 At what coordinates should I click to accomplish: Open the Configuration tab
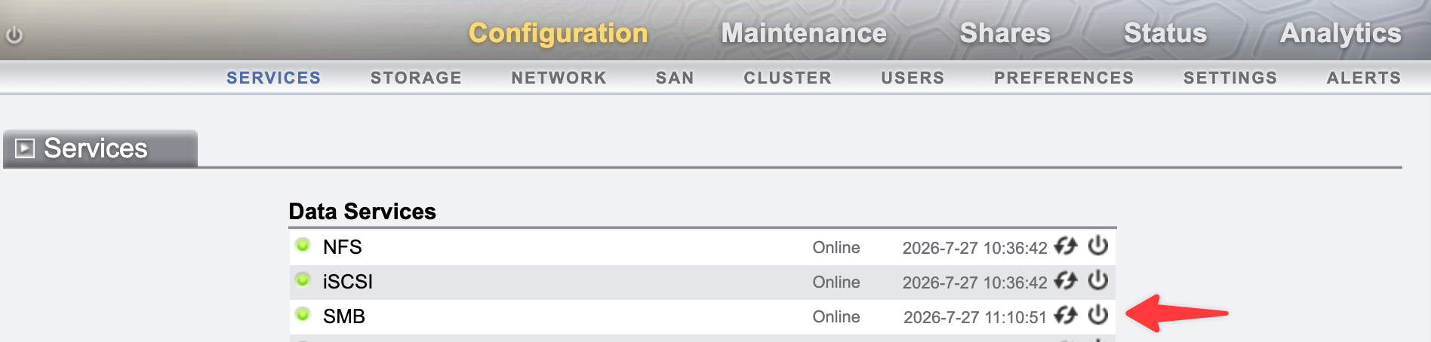pos(559,33)
